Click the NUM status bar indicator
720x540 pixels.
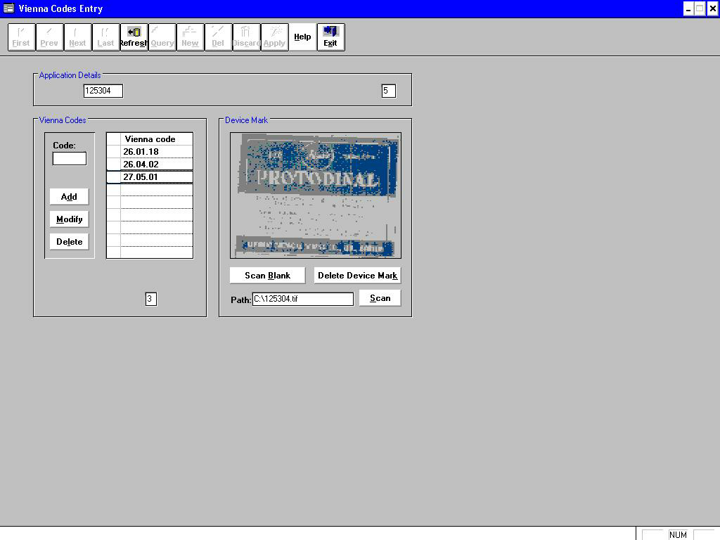pos(678,534)
